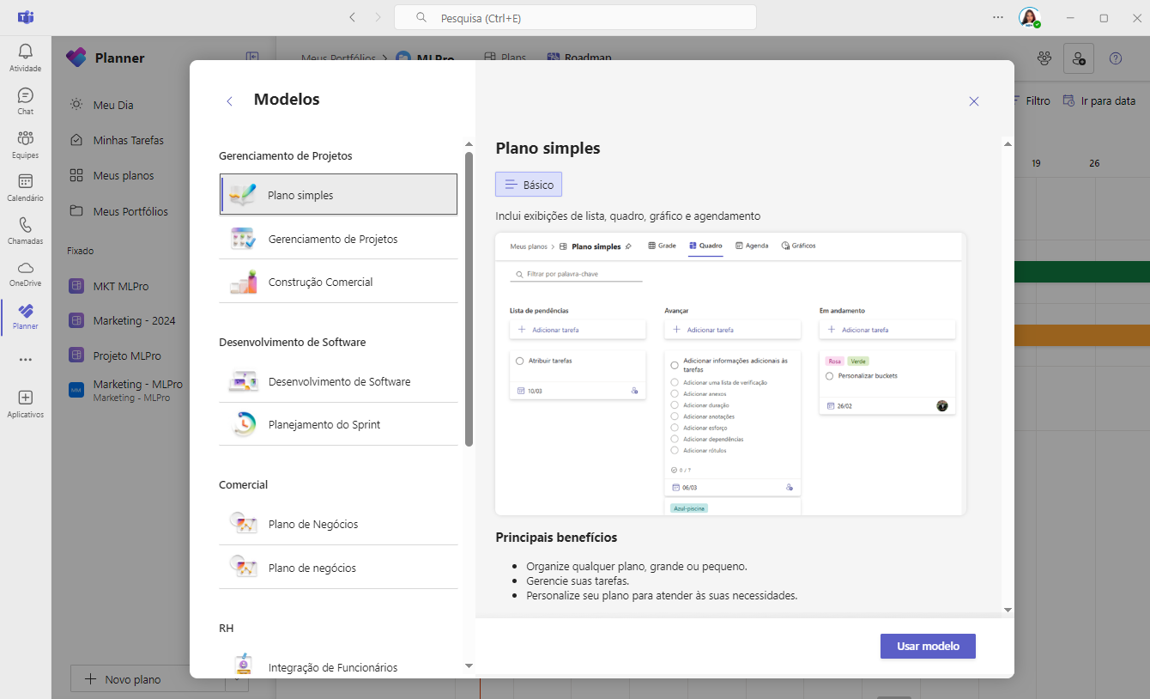
Task: Click the Usar modelo button
Action: [928, 646]
